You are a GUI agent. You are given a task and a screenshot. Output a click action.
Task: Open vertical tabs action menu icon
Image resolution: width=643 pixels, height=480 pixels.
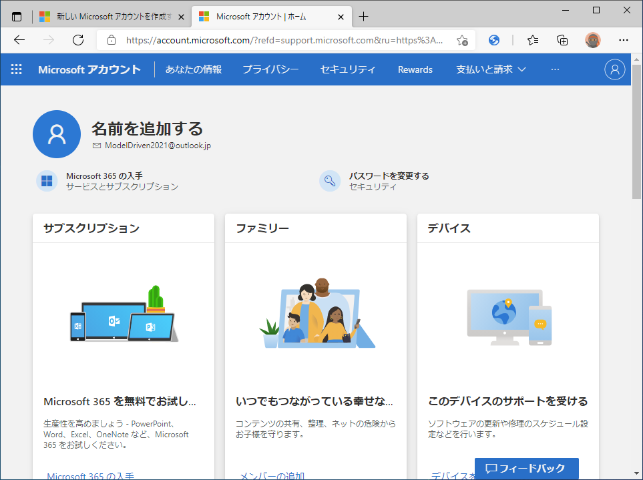(x=17, y=17)
